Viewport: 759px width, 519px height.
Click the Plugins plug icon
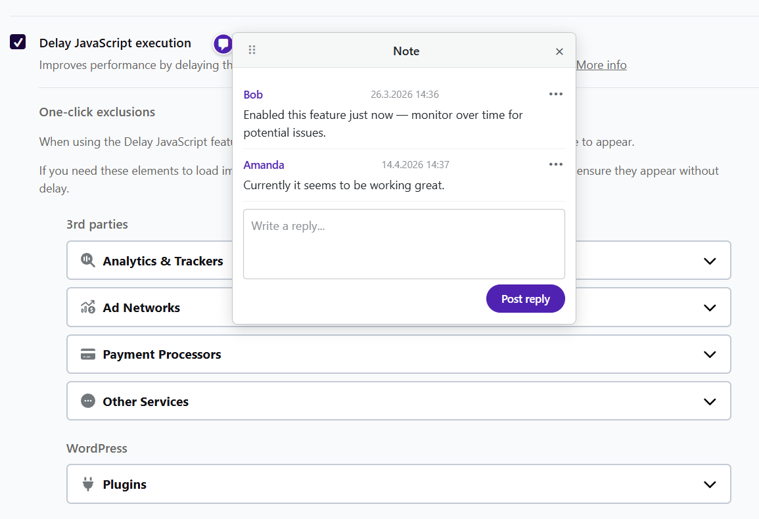pyautogui.click(x=87, y=484)
